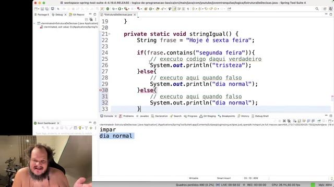Viewport: 334px width, 187px height.
Task: Close the Boot Dashboard tab
Action: [58, 123]
